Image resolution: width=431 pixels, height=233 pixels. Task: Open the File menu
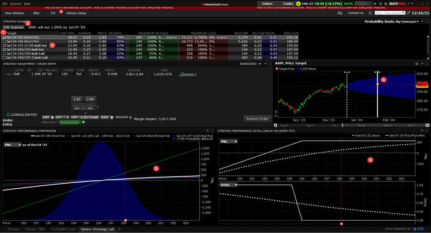5,4
